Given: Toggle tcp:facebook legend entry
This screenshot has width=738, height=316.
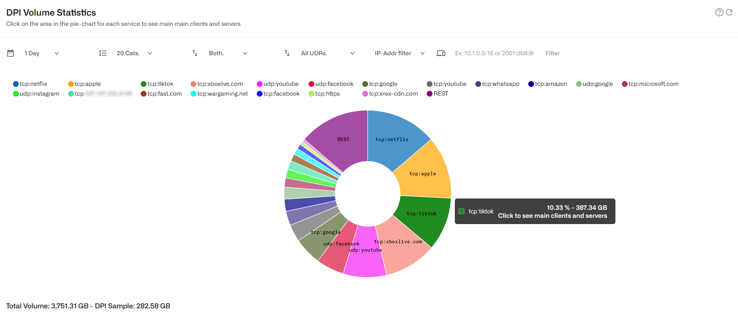Looking at the screenshot, I should click(278, 93).
